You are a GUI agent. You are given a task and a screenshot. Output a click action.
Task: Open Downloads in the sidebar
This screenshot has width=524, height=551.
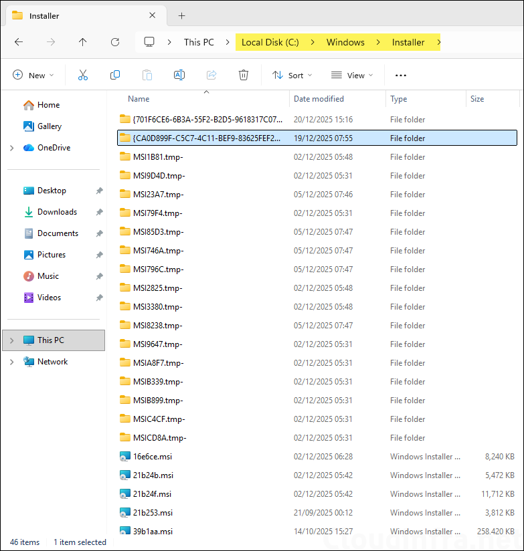57,212
